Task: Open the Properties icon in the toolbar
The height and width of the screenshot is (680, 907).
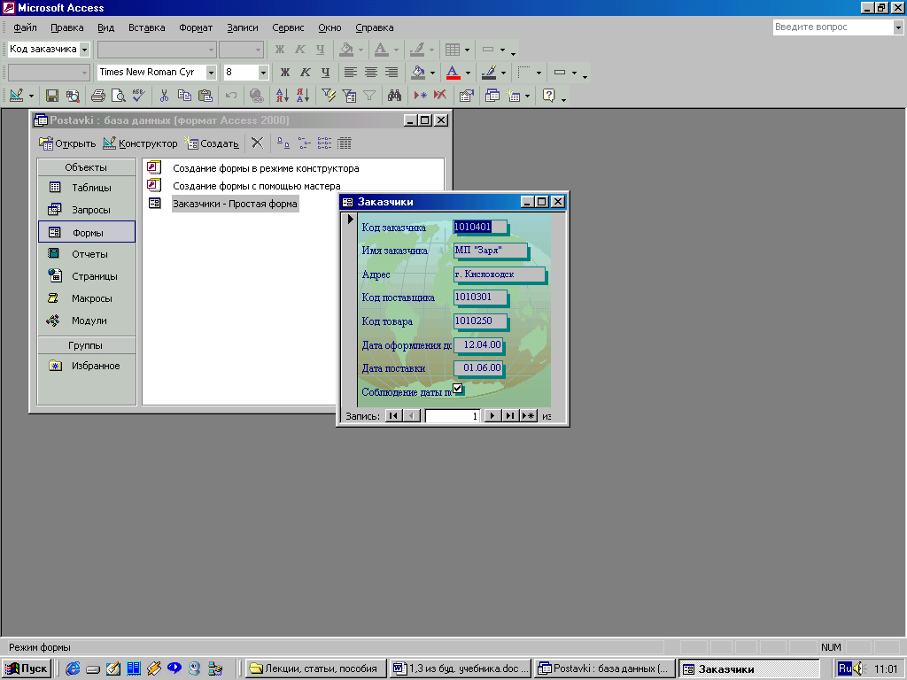Action: pos(466,96)
